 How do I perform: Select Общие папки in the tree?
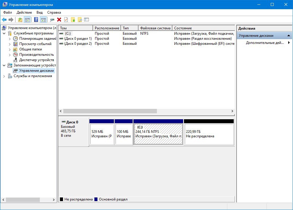pyautogui.click(x=30, y=49)
